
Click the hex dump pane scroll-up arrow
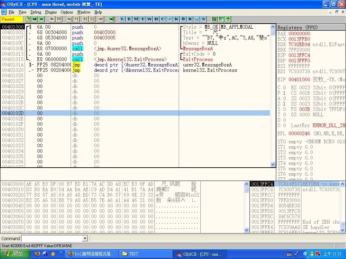coord(247,184)
